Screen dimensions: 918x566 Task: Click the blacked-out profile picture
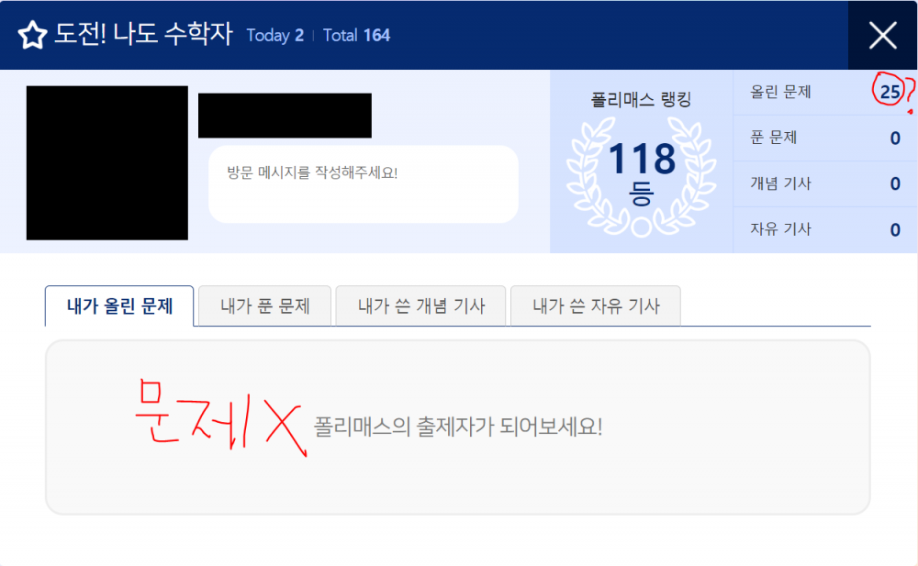107,162
